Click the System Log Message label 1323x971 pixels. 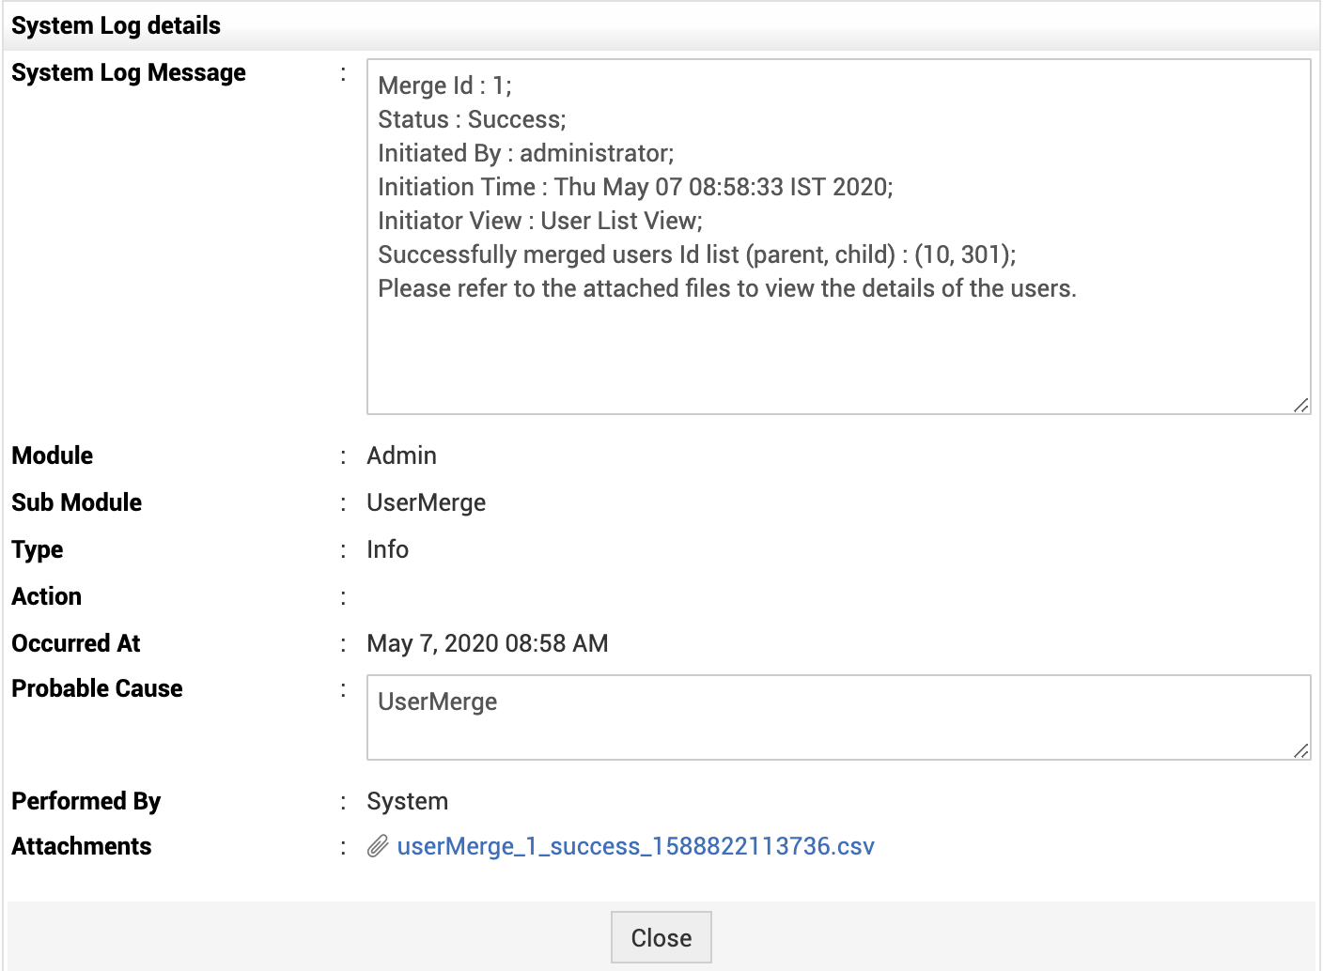click(129, 72)
